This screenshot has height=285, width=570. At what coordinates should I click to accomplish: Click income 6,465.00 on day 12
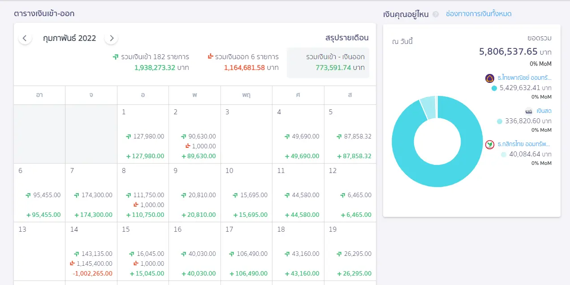[x=359, y=195]
